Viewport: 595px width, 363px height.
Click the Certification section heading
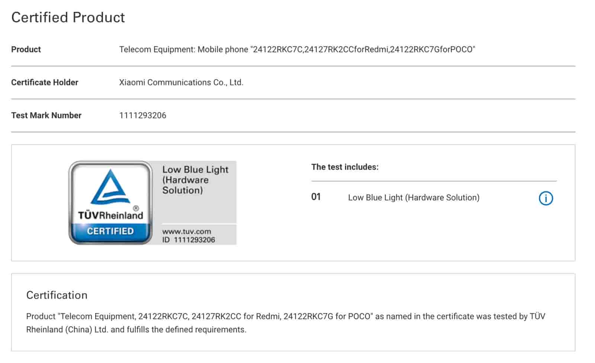(x=57, y=295)
